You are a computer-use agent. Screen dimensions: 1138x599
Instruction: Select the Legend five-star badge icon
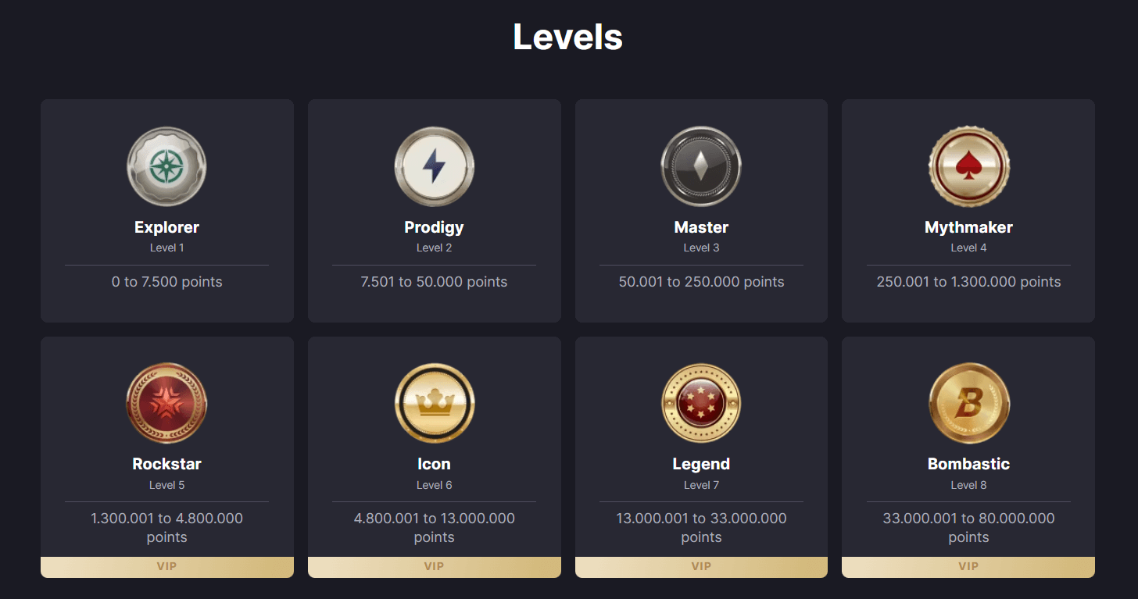[x=701, y=404]
